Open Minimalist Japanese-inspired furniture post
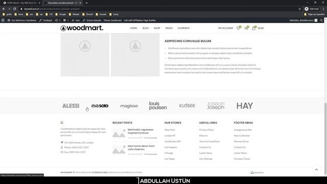The image size is (327, 184). pos(141,131)
